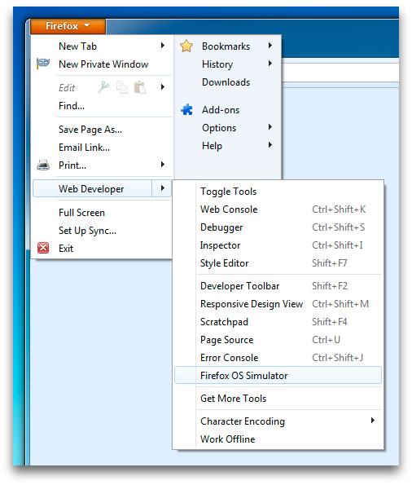
Task: Select Print... menu entry
Action: pyautogui.click(x=102, y=165)
